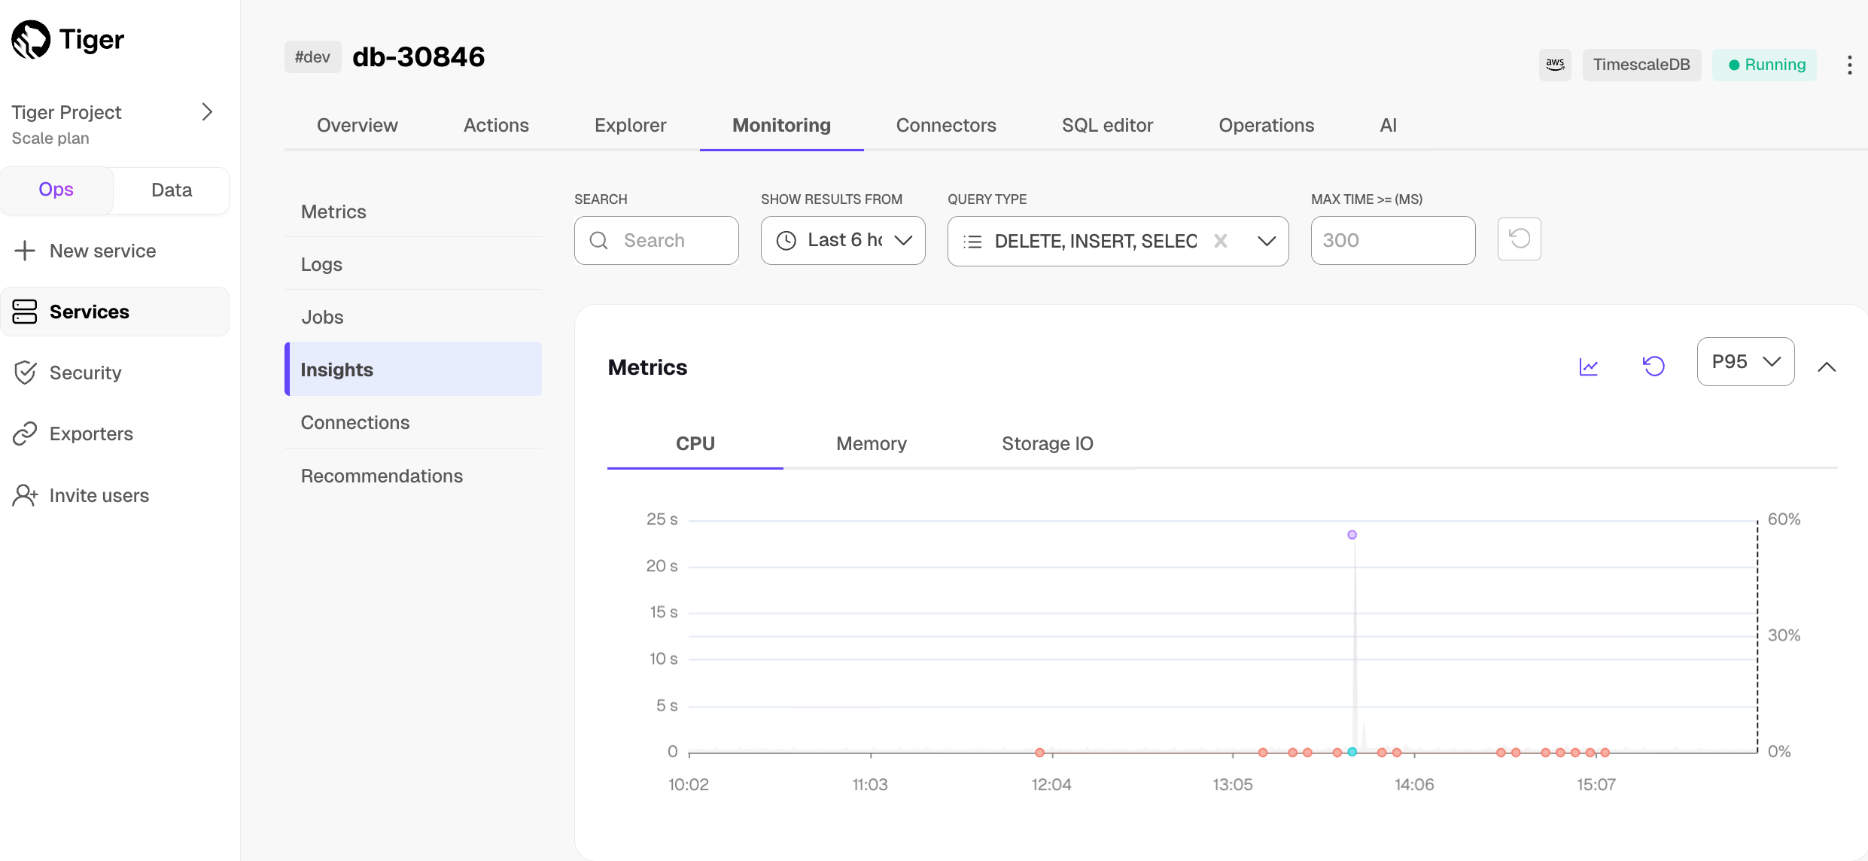The width and height of the screenshot is (1868, 861).
Task: Click the Tiger logo icon
Action: tap(31, 39)
